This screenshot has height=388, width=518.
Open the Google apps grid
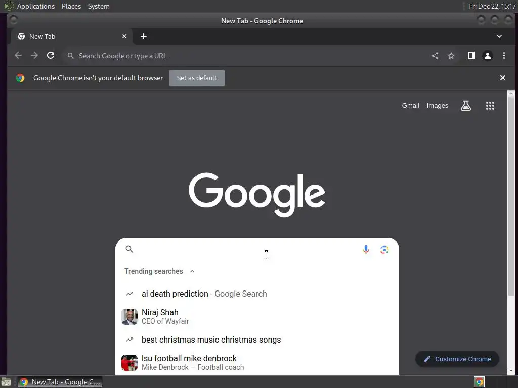490,106
